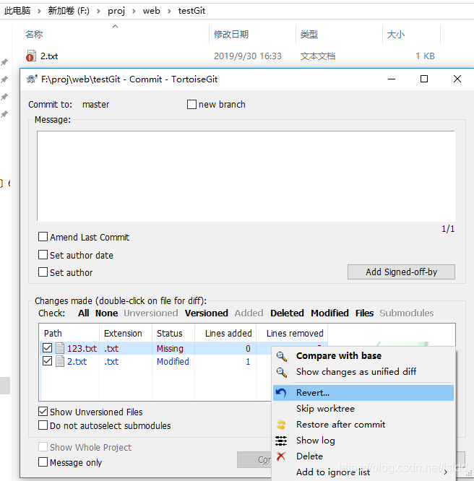Click the magnifier icon beside Compare with base

[x=282, y=356]
